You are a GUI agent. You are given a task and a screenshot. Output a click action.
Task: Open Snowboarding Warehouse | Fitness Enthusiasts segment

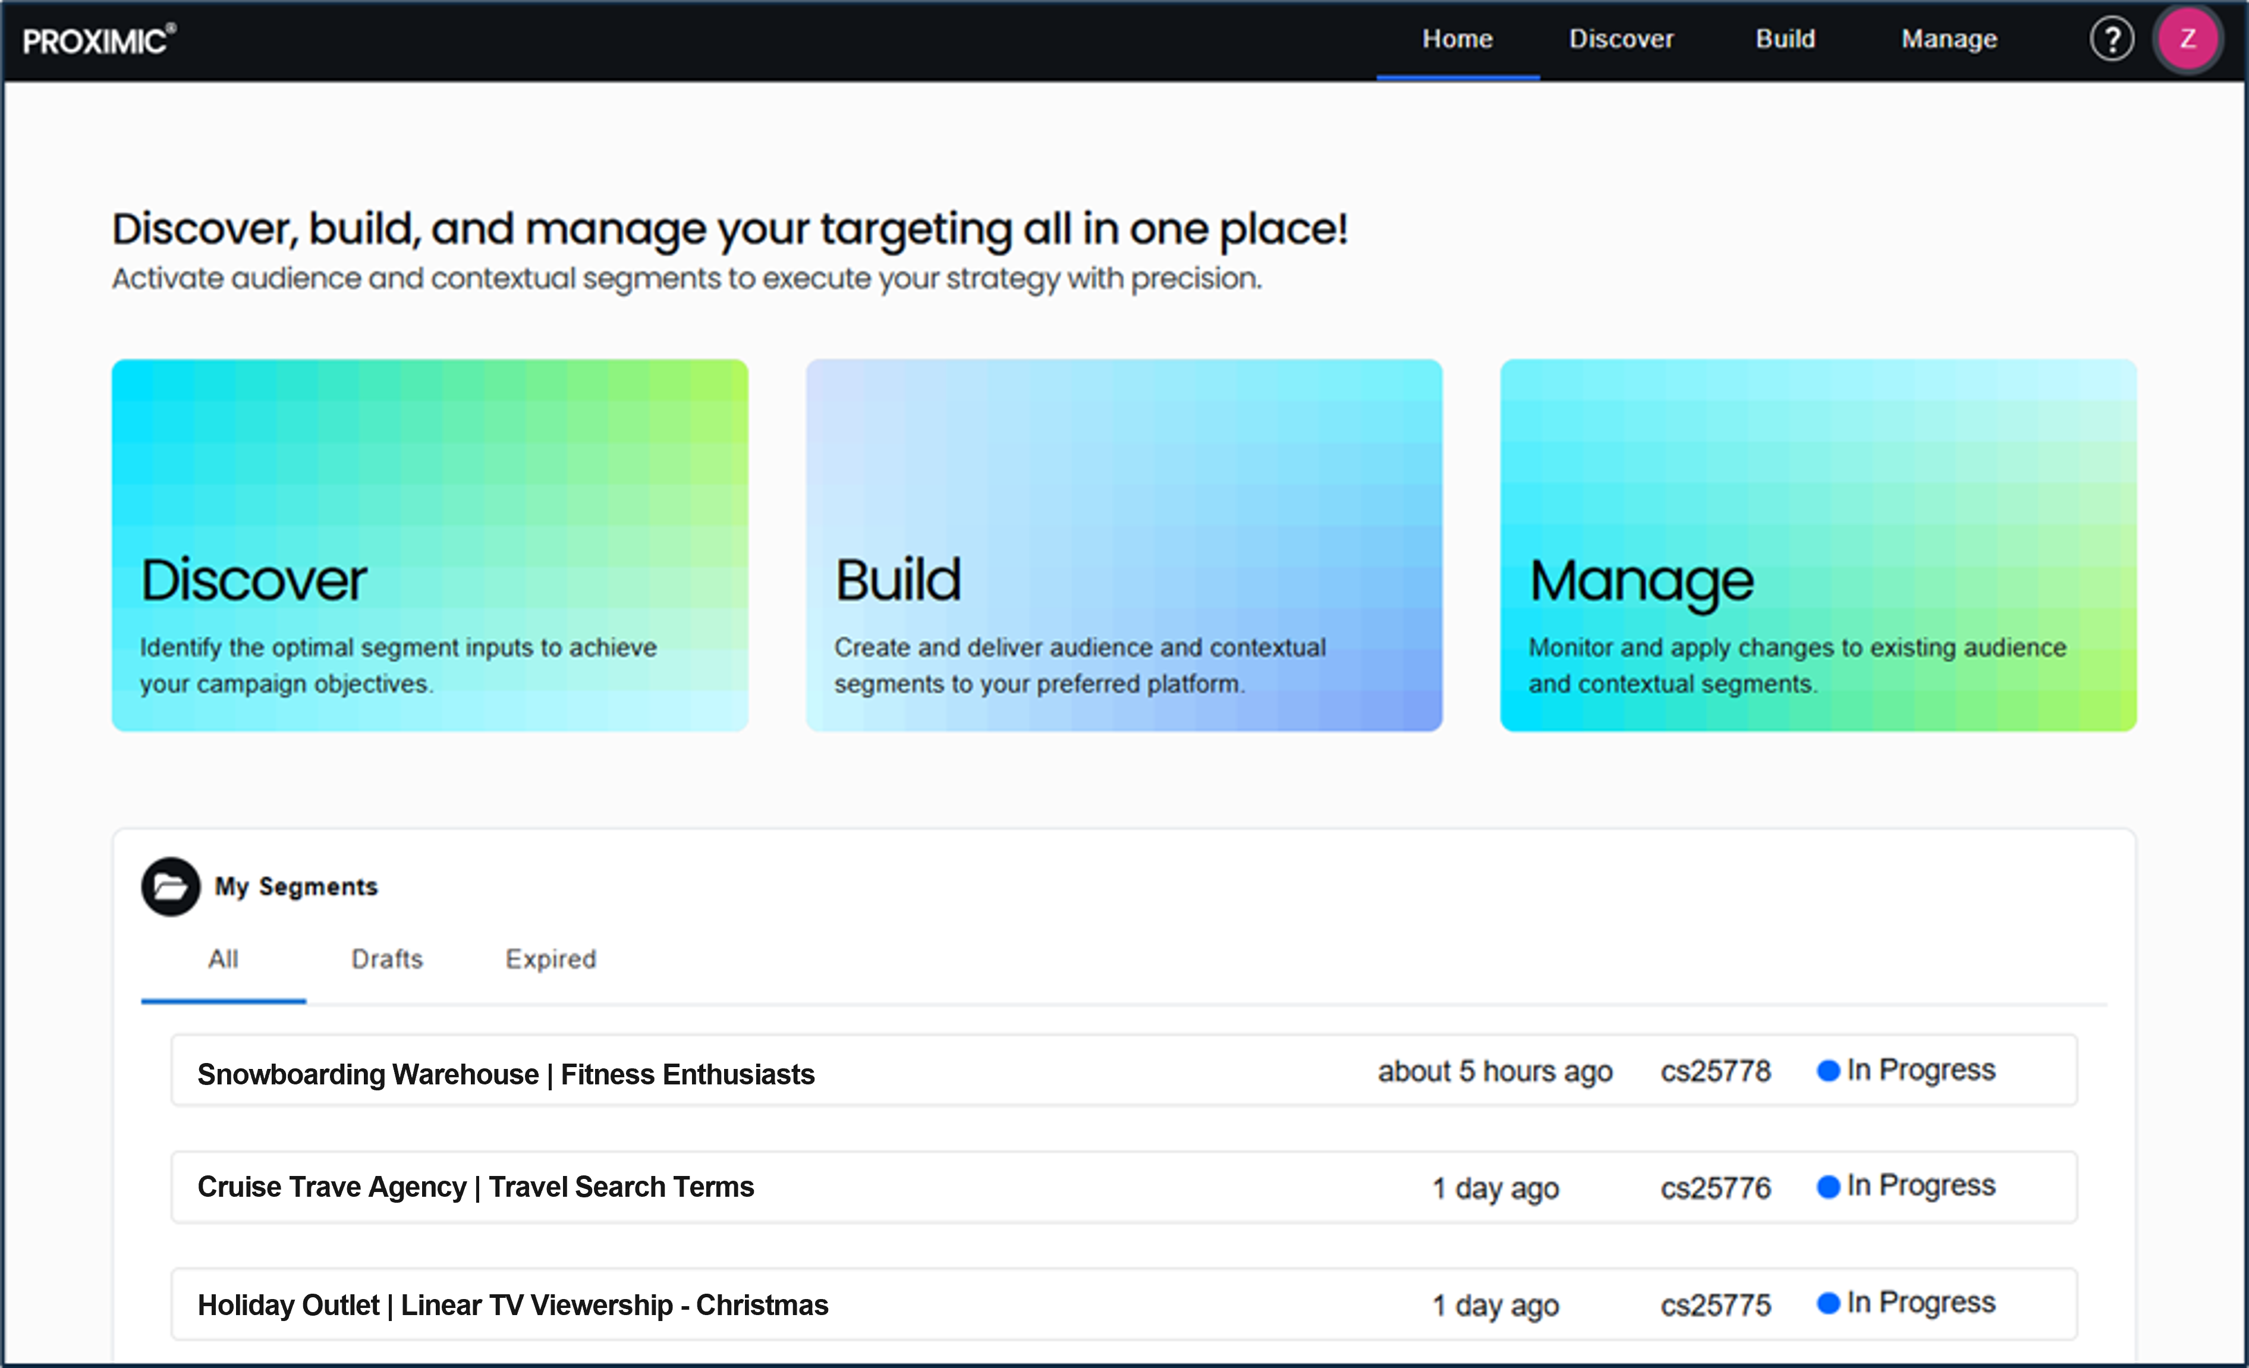pyautogui.click(x=1124, y=1071)
